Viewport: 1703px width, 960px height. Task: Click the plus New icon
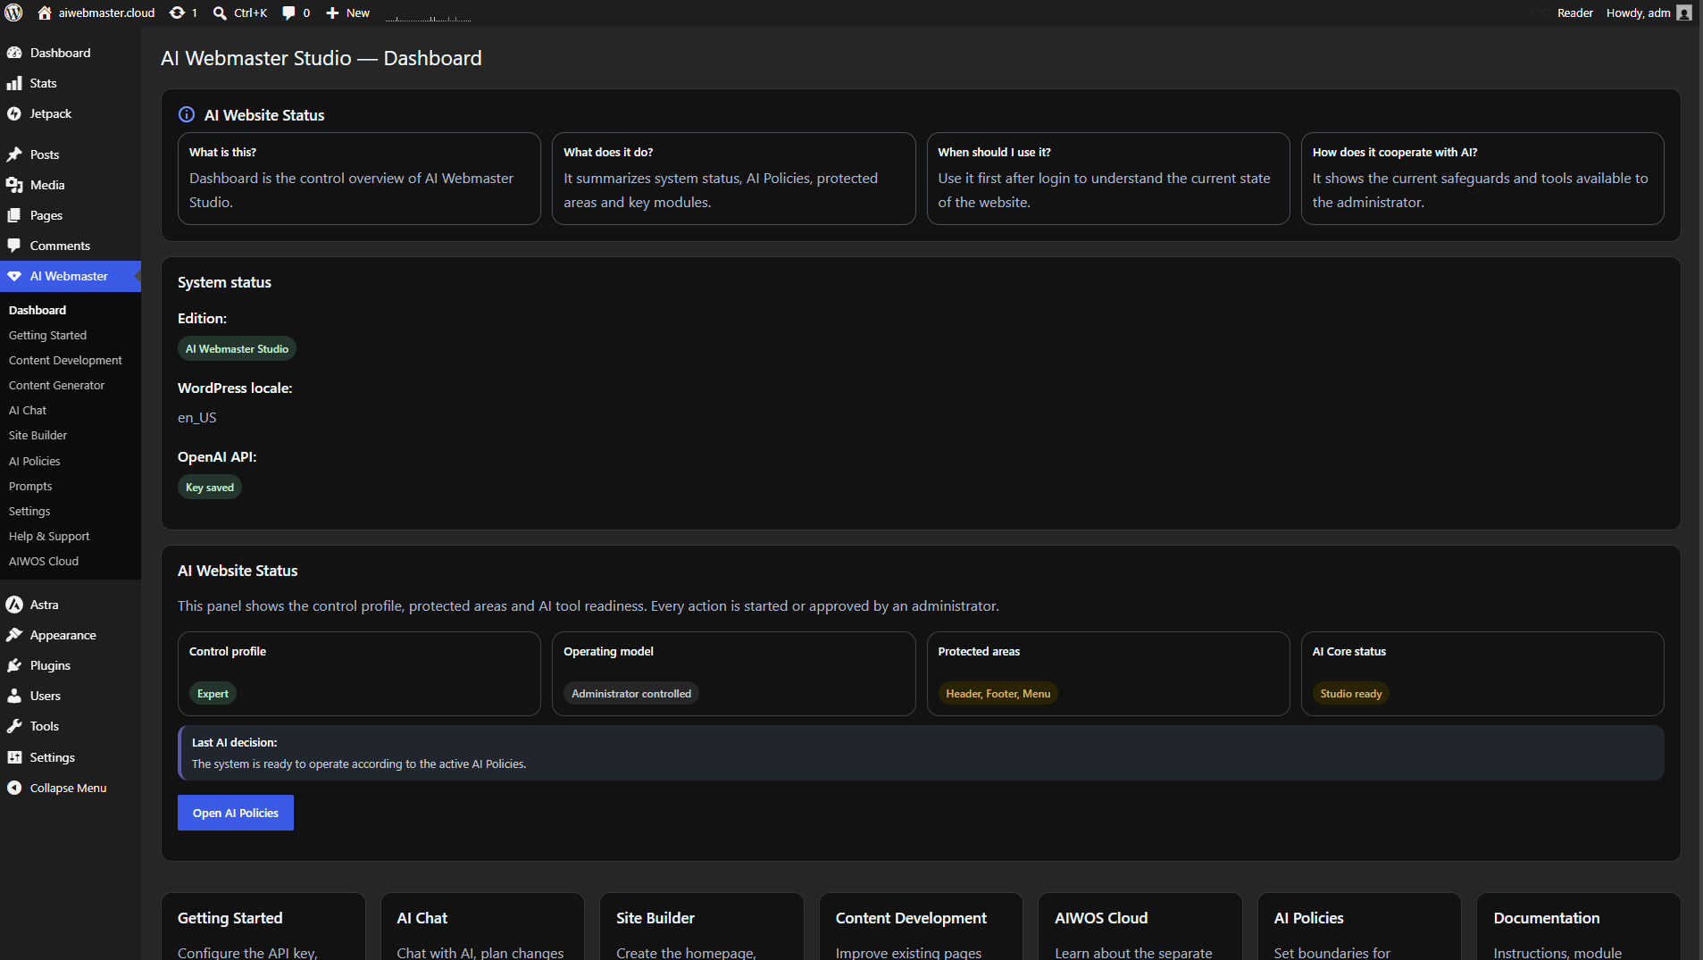[x=332, y=13]
